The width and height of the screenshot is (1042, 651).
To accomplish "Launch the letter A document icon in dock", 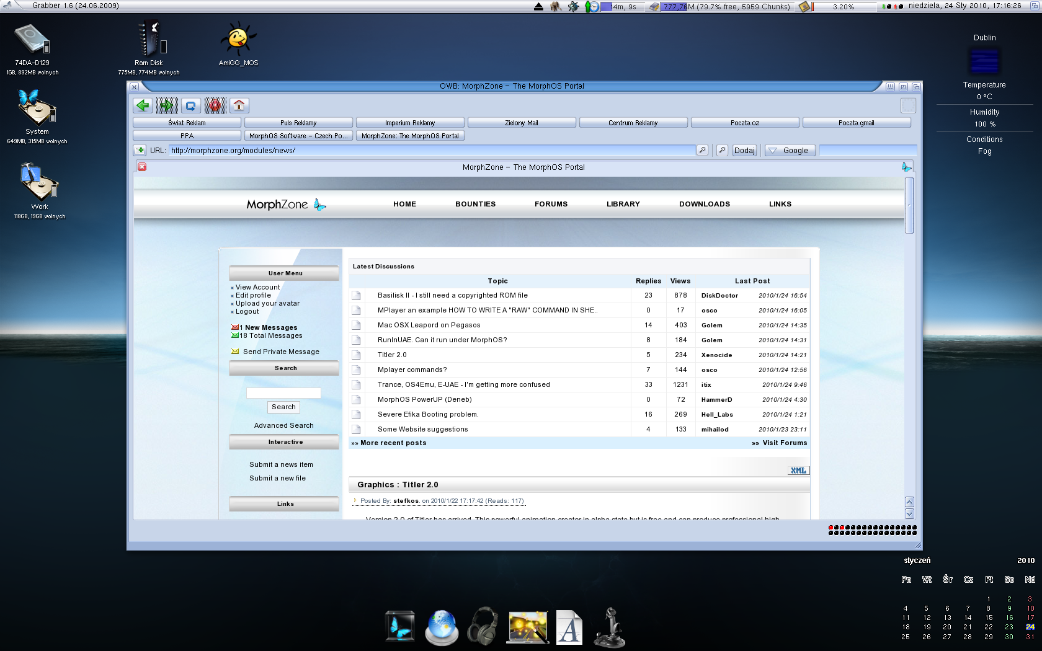I will (x=569, y=627).
